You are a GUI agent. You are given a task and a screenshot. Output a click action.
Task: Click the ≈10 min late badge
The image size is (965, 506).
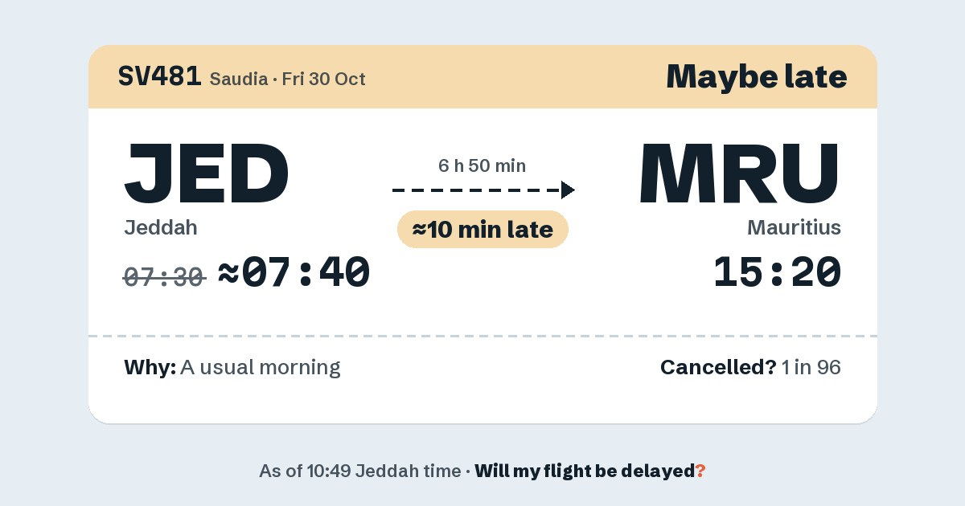482,230
